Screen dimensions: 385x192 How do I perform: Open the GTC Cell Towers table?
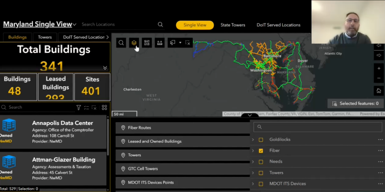coord(183,169)
